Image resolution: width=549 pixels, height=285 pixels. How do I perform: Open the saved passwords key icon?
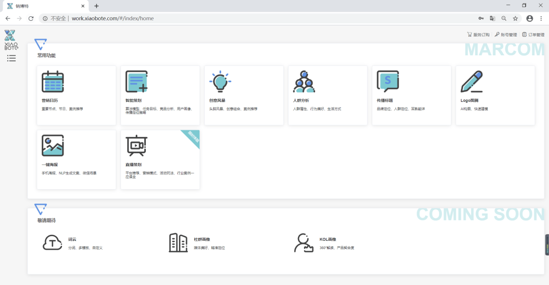tap(481, 19)
